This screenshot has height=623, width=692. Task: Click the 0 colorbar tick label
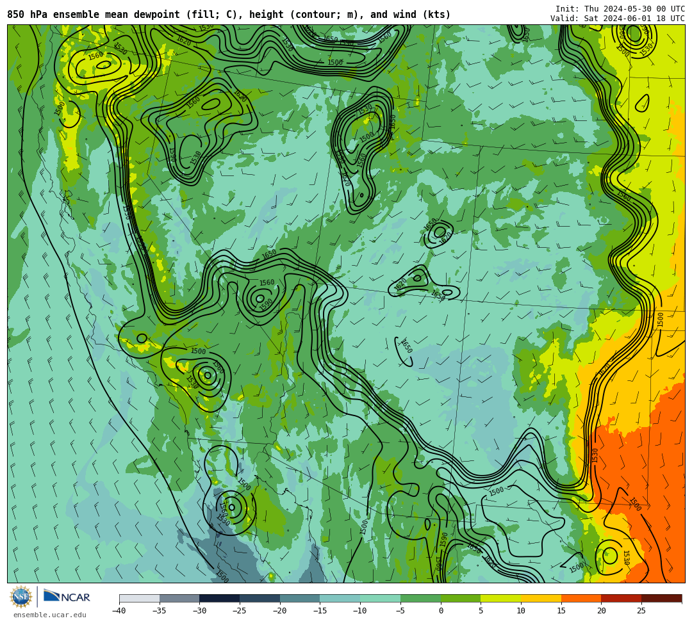pyautogui.click(x=441, y=611)
